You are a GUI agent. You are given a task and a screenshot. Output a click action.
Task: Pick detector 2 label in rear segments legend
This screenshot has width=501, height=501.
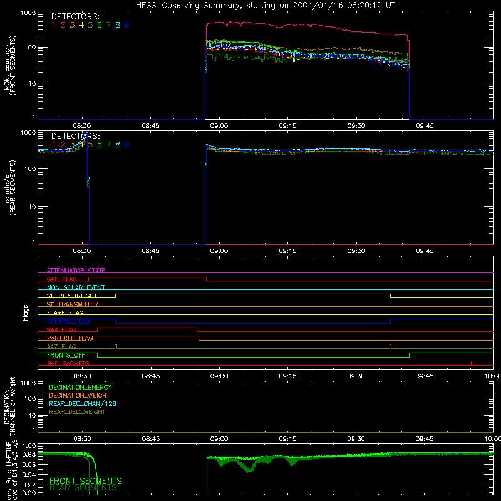(x=63, y=145)
